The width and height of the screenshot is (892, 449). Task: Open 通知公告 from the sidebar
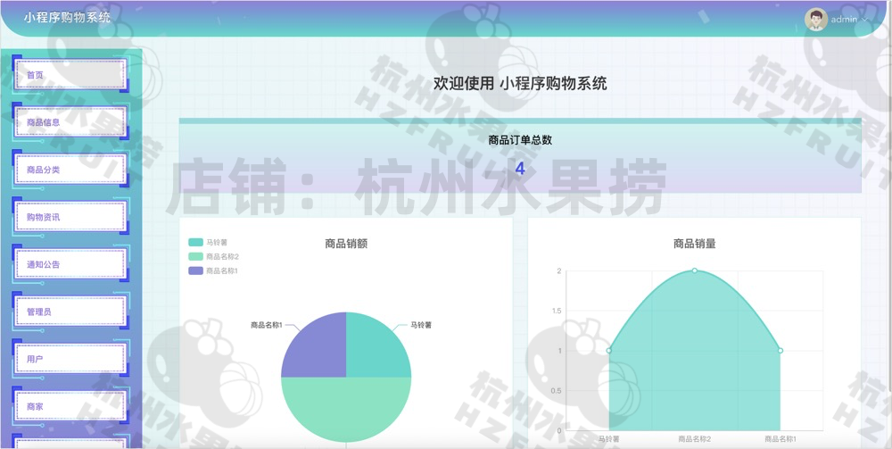(70, 264)
